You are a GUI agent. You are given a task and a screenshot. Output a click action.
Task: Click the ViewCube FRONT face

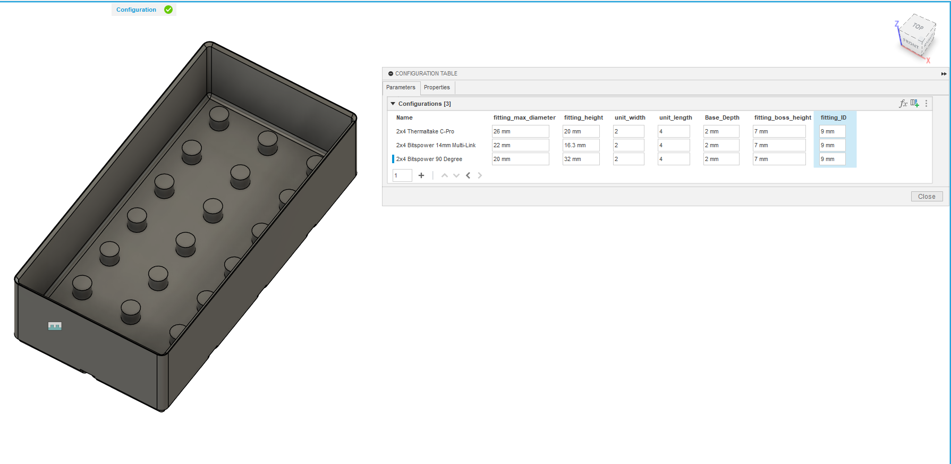[911, 43]
